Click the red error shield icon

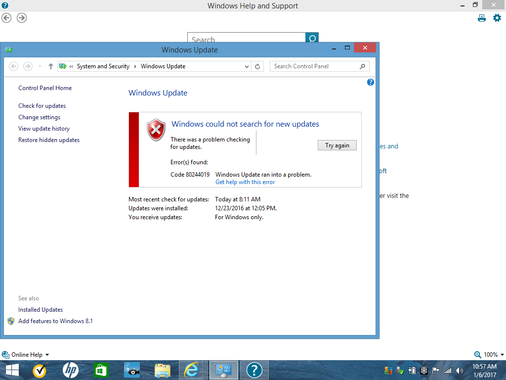coord(156,130)
